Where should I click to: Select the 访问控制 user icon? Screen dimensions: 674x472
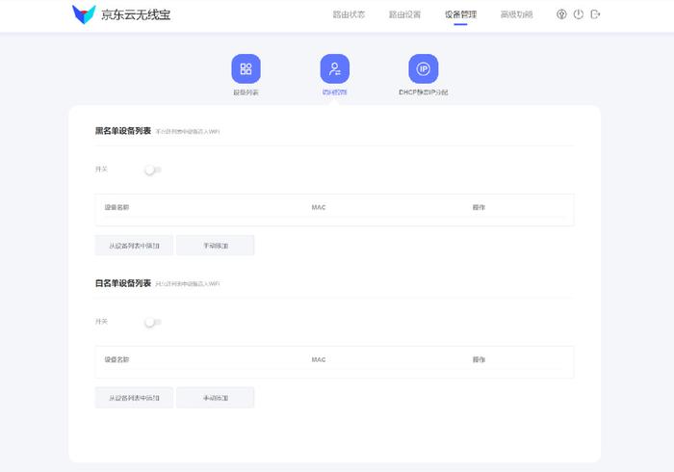click(335, 68)
